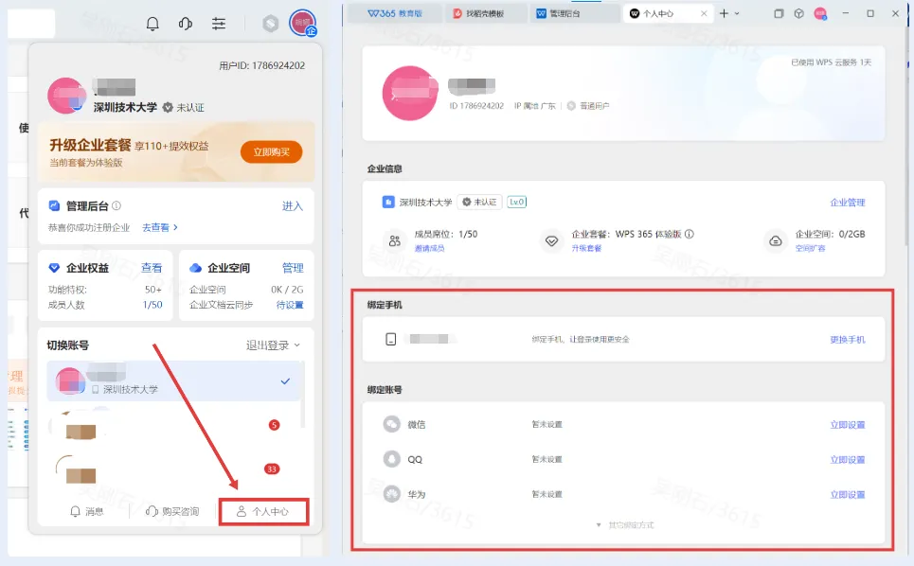Click 管理 next to 企业空间 in popup
The image size is (914, 566).
tap(293, 268)
